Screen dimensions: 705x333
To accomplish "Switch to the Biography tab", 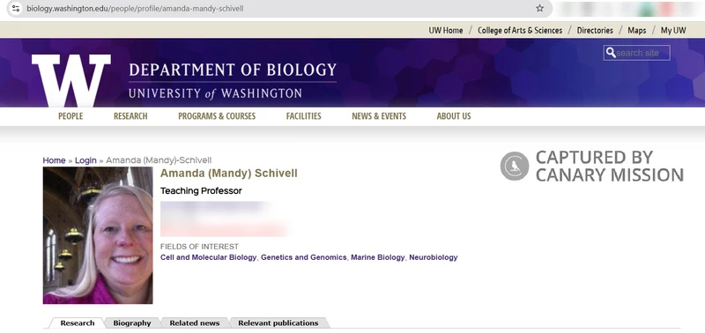I will (131, 323).
